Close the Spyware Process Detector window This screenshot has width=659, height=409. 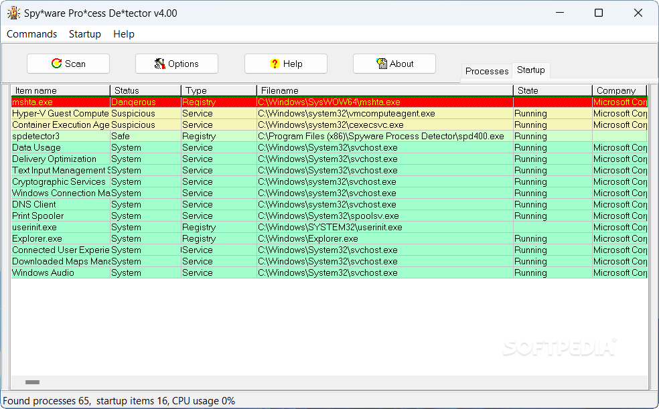pyautogui.click(x=638, y=13)
